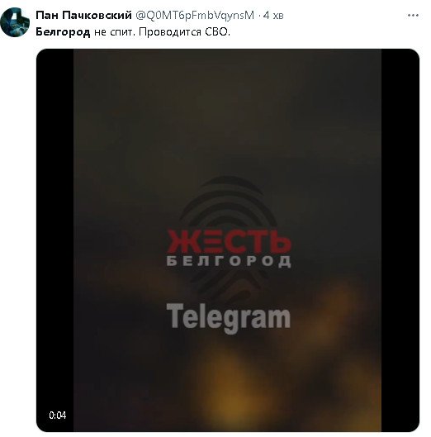This screenshot has height=437, width=431.
Task: Open the tweet via its 4 хв timestamp
Action: (273, 16)
